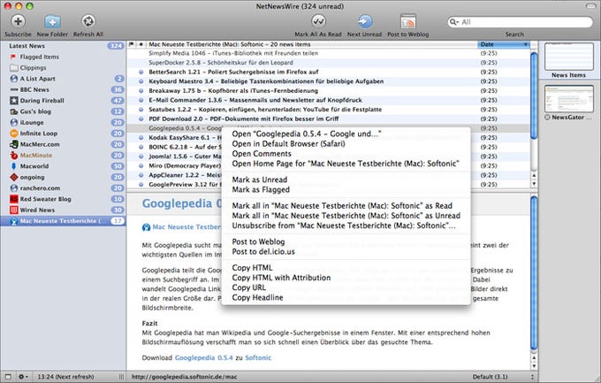Click Mac Neueste Testberichte feed link

(186, 227)
